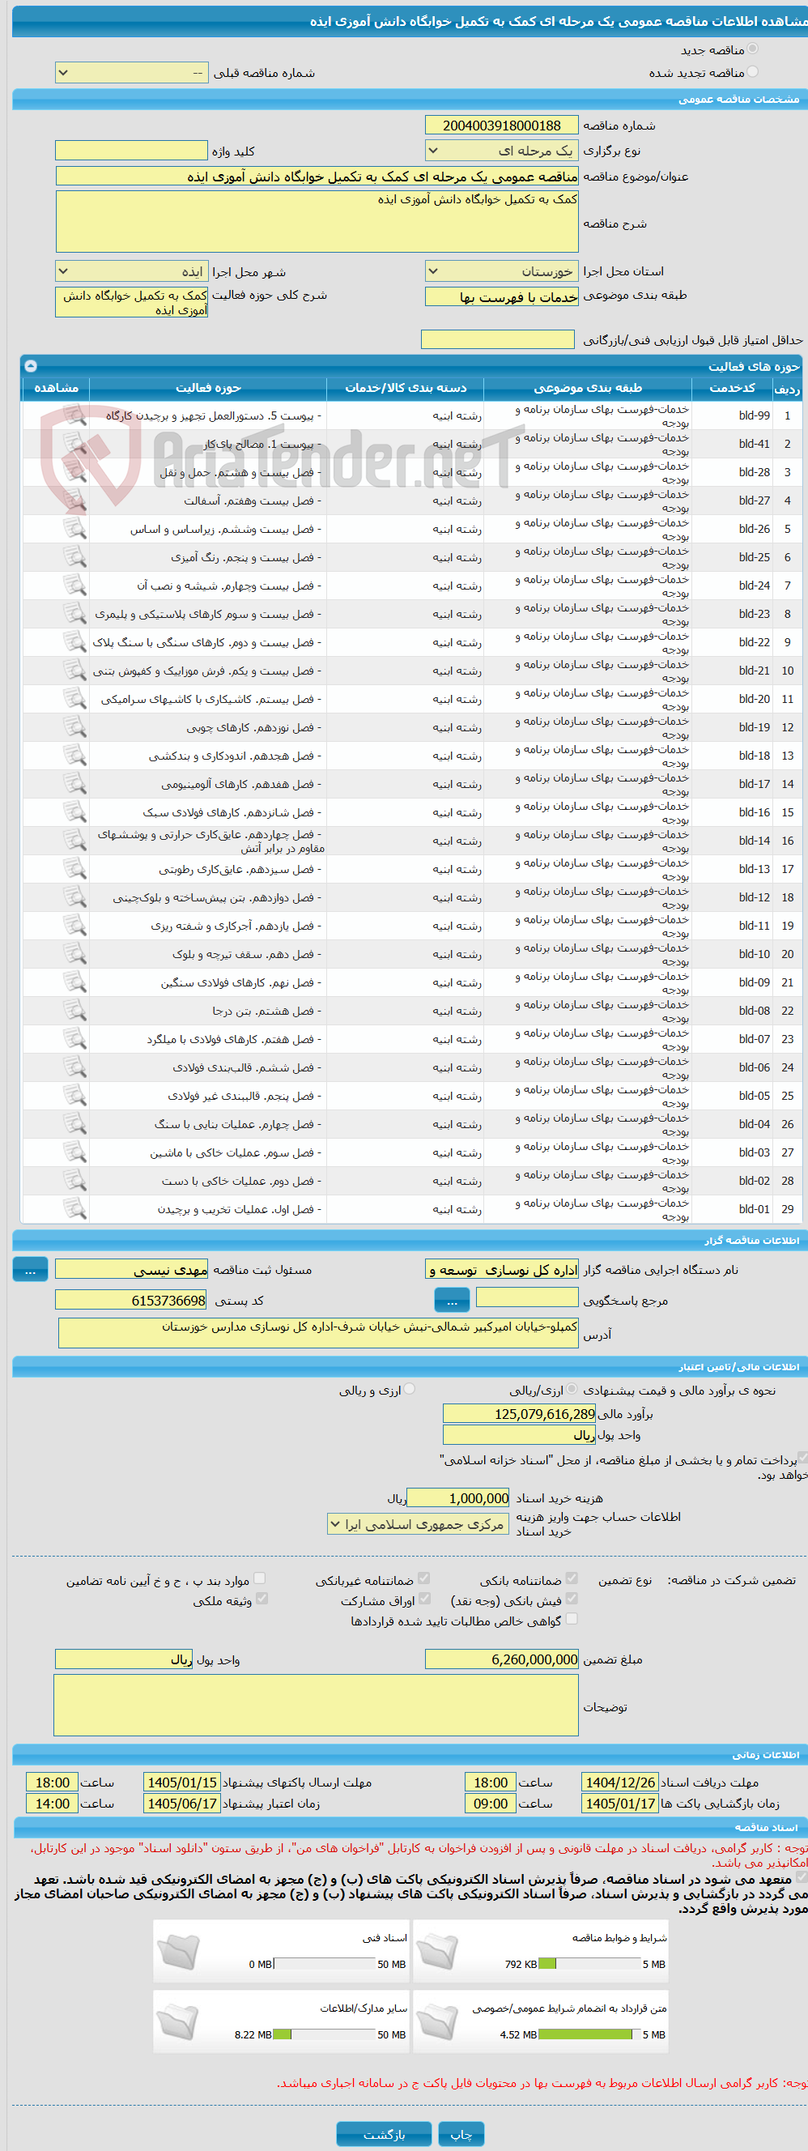
Task: Open the view icon for row bld-20
Action: 75,699
